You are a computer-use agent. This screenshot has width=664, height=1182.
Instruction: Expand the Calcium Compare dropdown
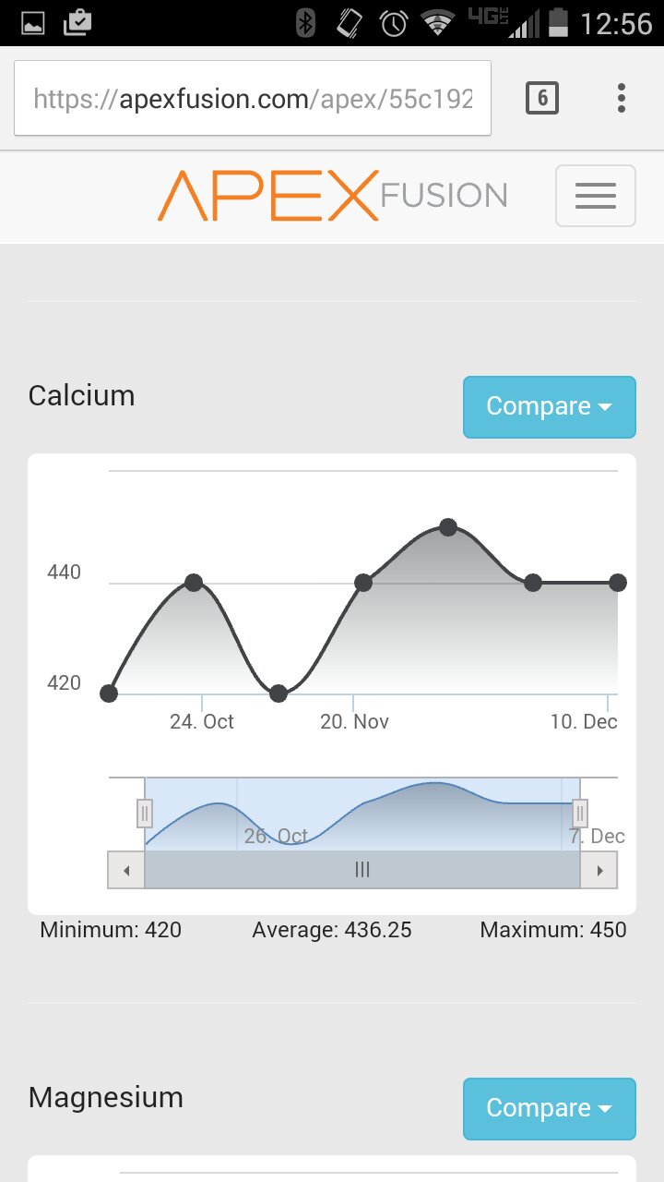(x=550, y=406)
